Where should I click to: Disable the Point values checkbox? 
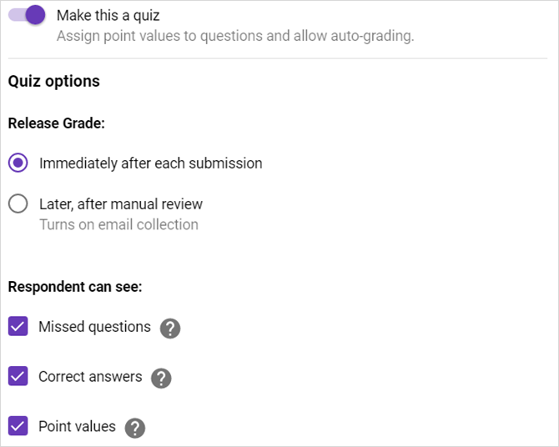(x=18, y=427)
